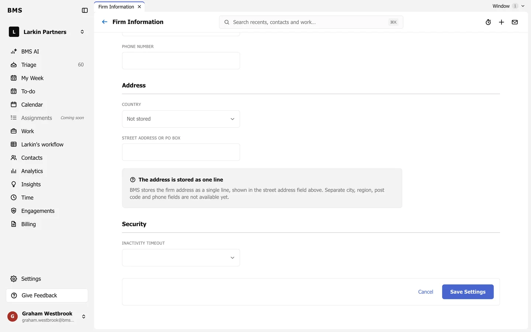531x332 pixels.
Task: Open Insights lightbulb item
Action: click(47, 184)
